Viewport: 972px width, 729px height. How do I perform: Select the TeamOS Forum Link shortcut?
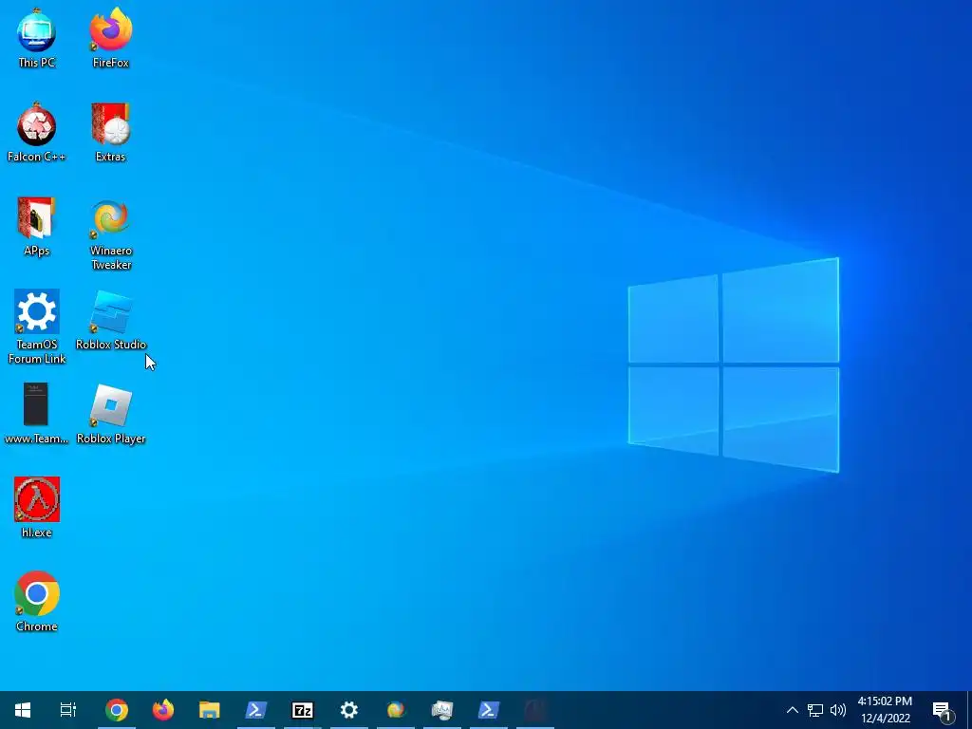(x=37, y=327)
